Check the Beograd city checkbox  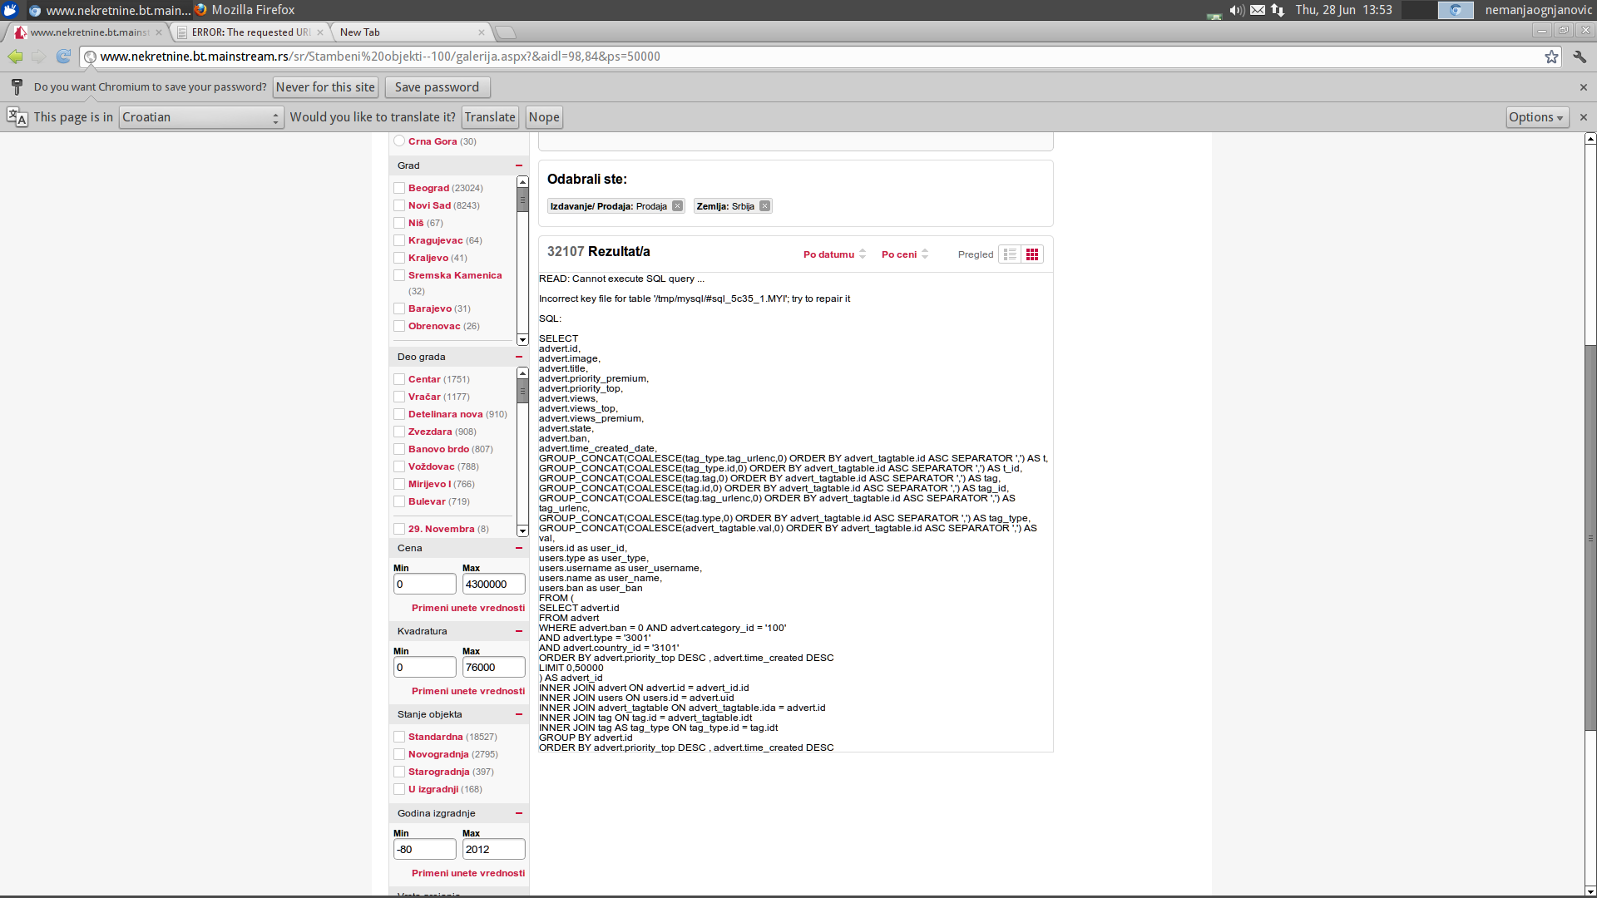click(x=399, y=188)
